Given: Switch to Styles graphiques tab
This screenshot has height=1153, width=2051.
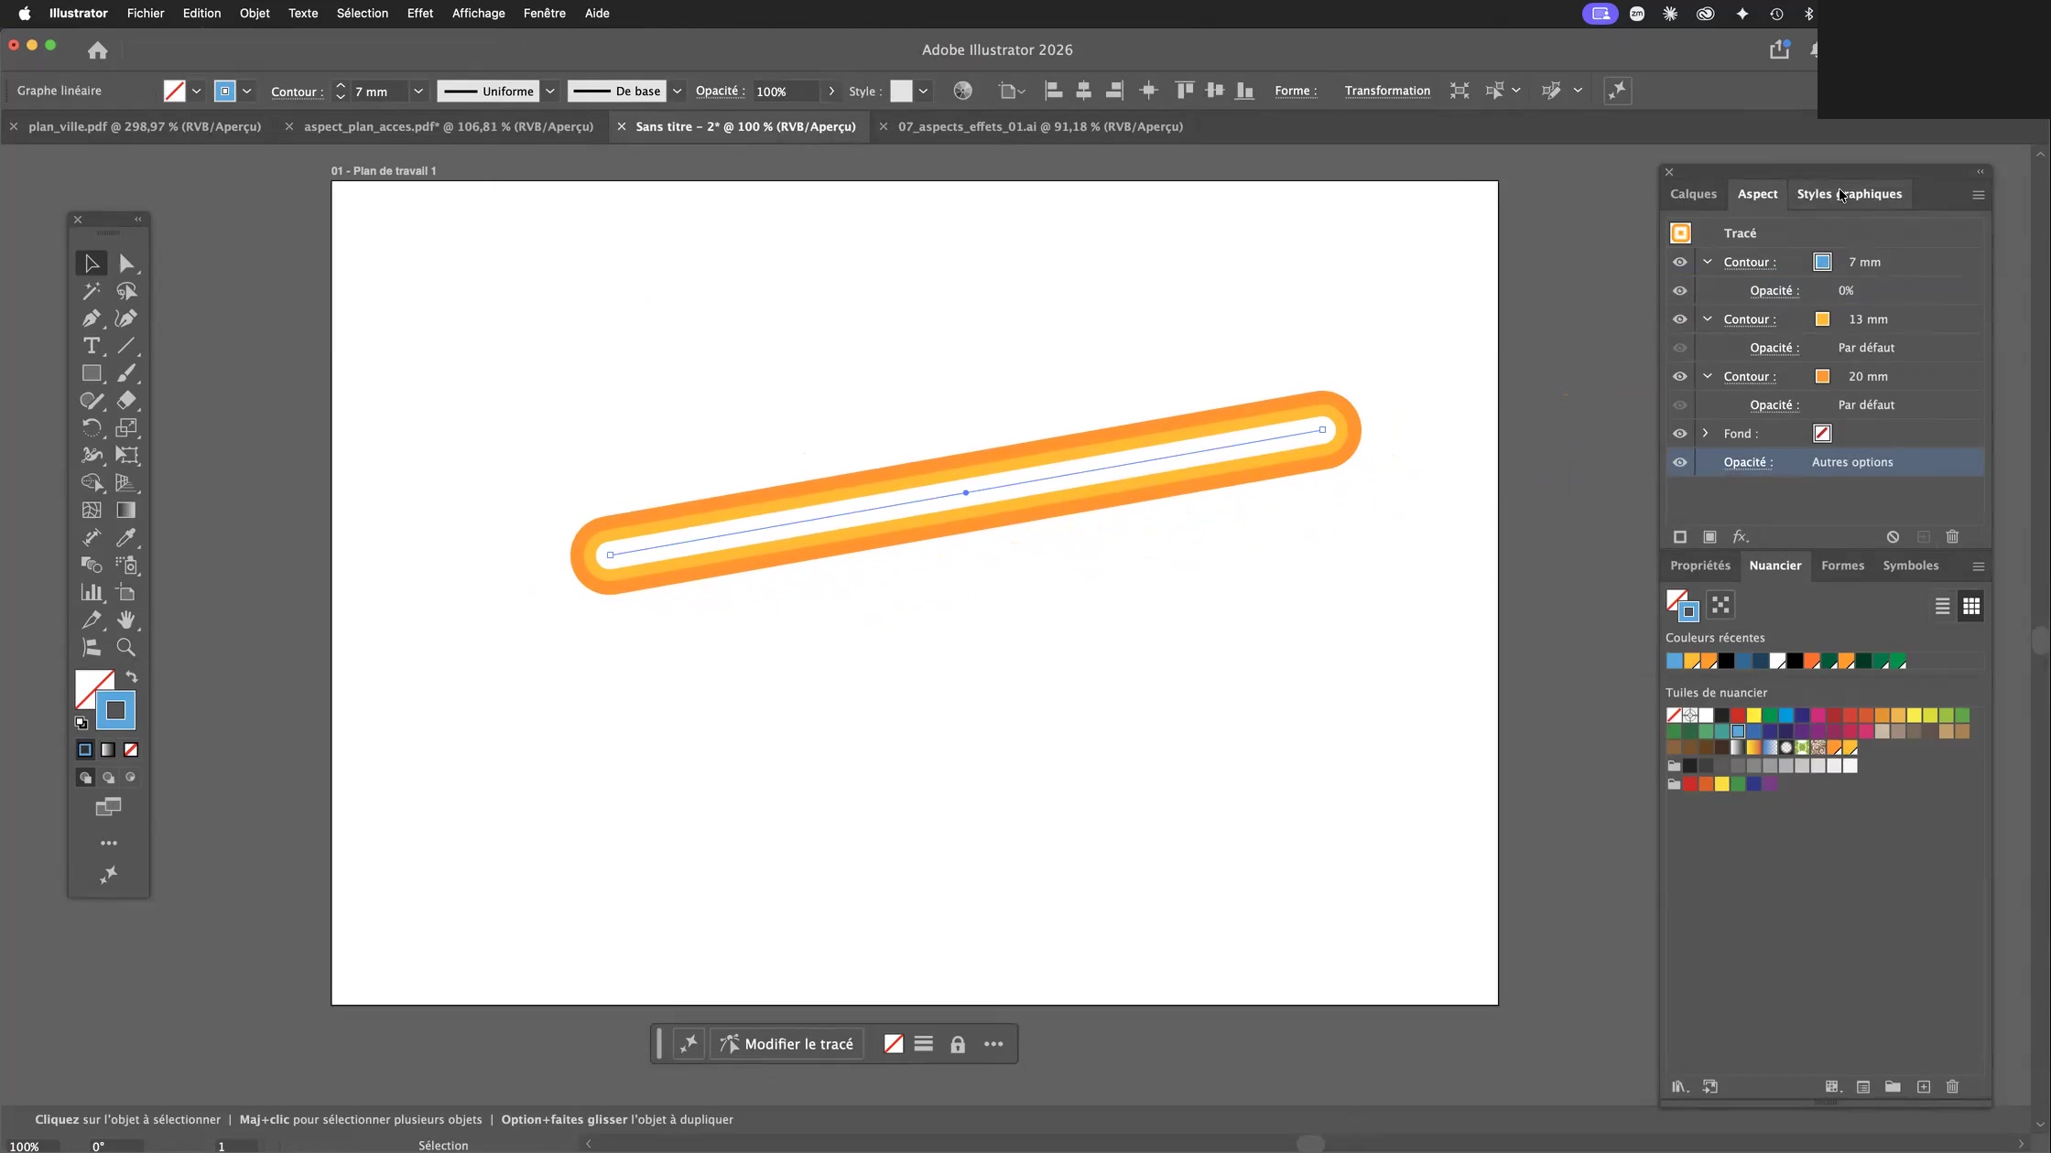Looking at the screenshot, I should click(1849, 194).
